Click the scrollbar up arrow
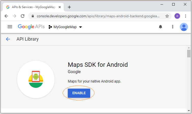This screenshot has width=192, height=114. (189, 48)
